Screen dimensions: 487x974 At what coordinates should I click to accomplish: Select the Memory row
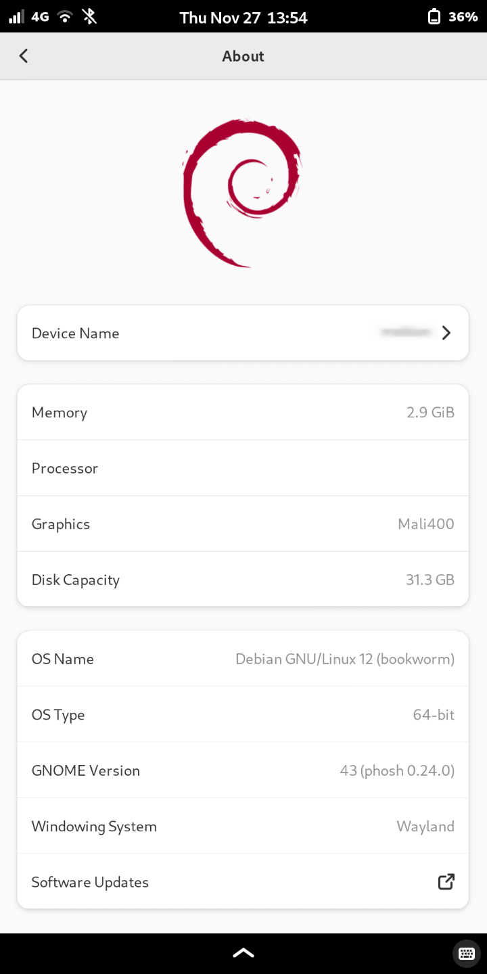(x=243, y=413)
